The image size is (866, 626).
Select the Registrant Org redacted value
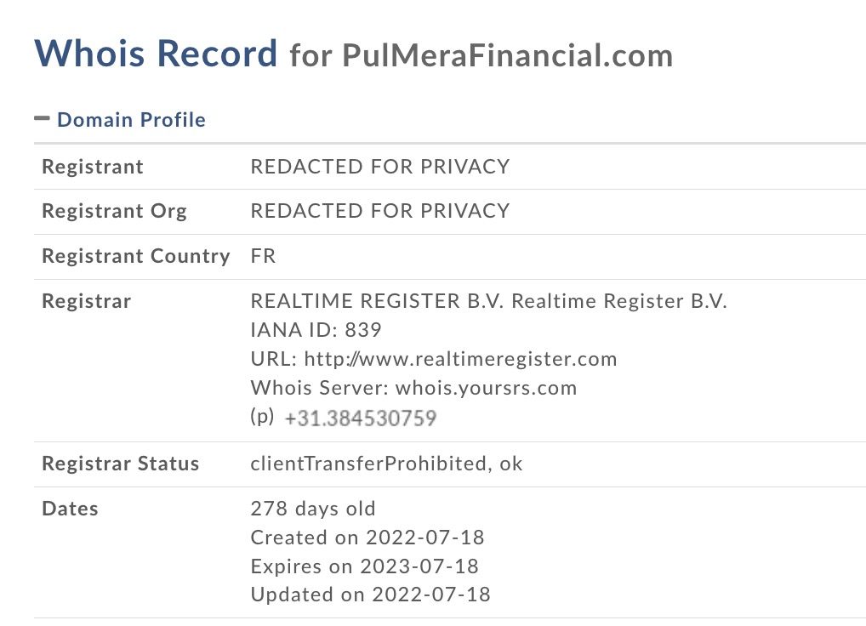[x=380, y=210]
